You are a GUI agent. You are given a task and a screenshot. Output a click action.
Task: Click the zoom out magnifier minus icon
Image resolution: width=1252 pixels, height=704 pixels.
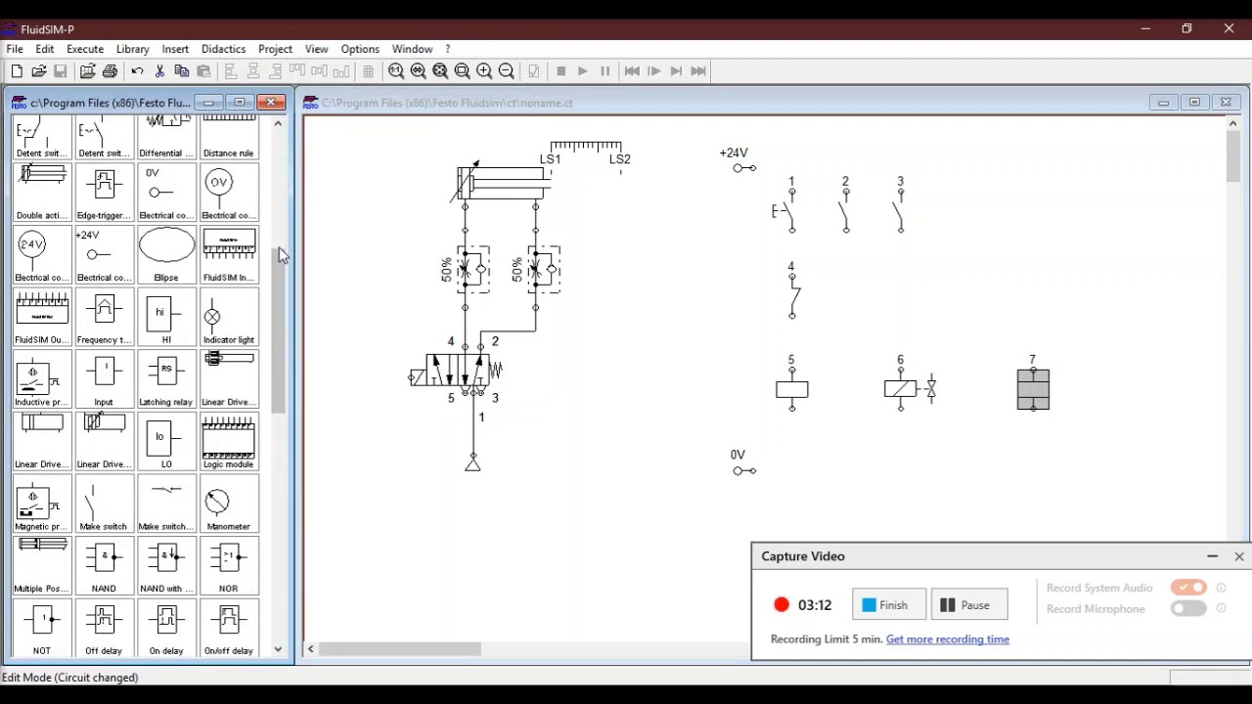click(507, 71)
